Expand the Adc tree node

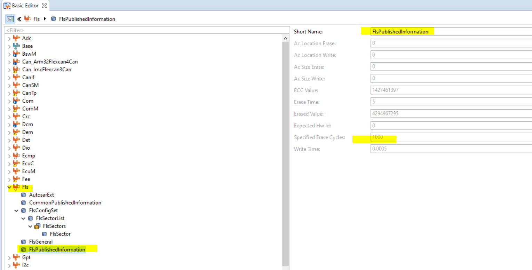(9, 38)
